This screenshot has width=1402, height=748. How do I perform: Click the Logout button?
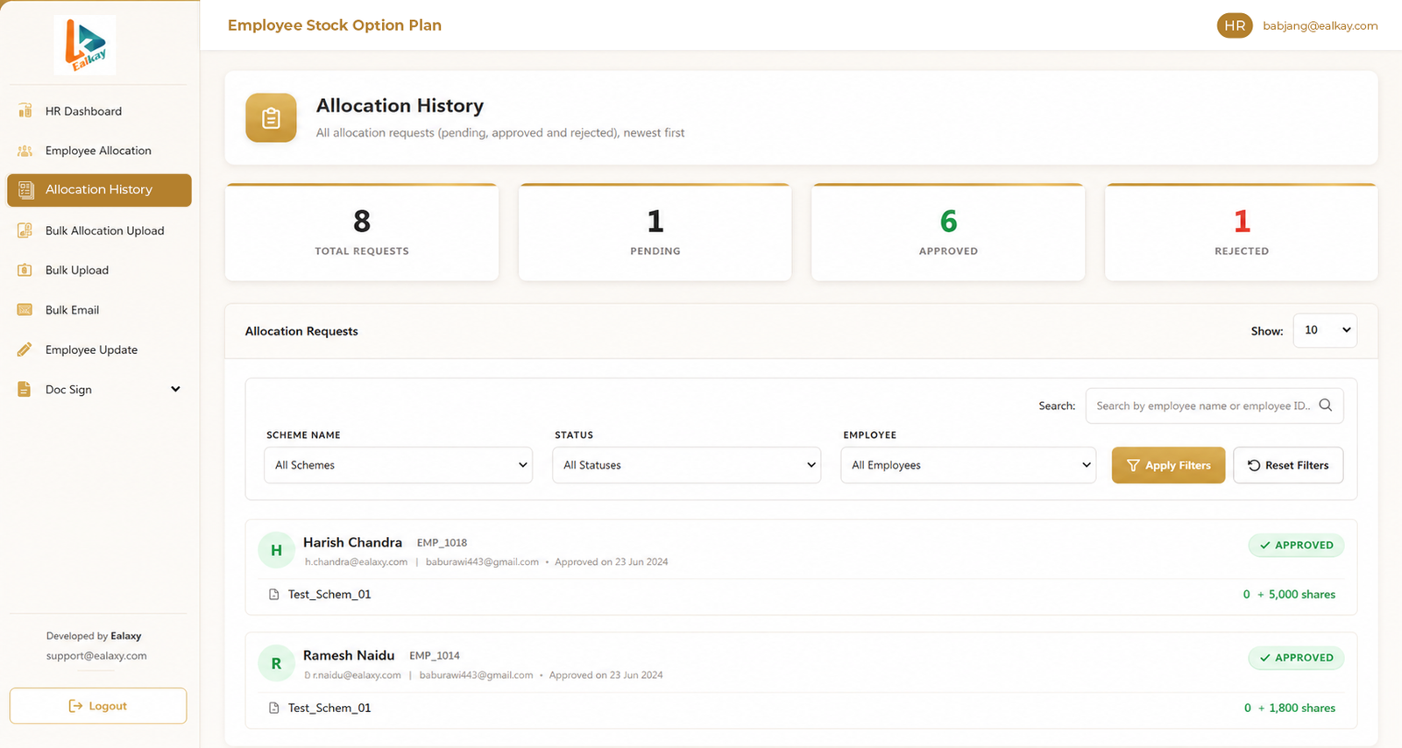98,706
